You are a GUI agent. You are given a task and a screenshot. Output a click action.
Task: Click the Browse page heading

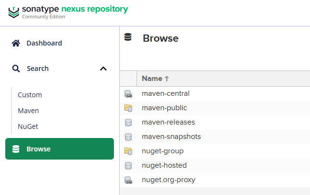[x=161, y=38]
